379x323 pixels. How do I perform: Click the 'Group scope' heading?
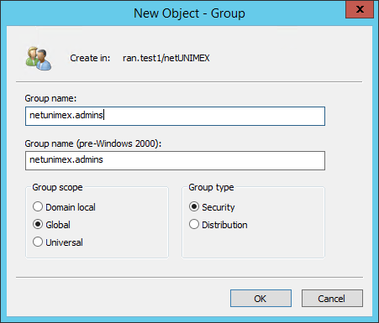point(57,187)
